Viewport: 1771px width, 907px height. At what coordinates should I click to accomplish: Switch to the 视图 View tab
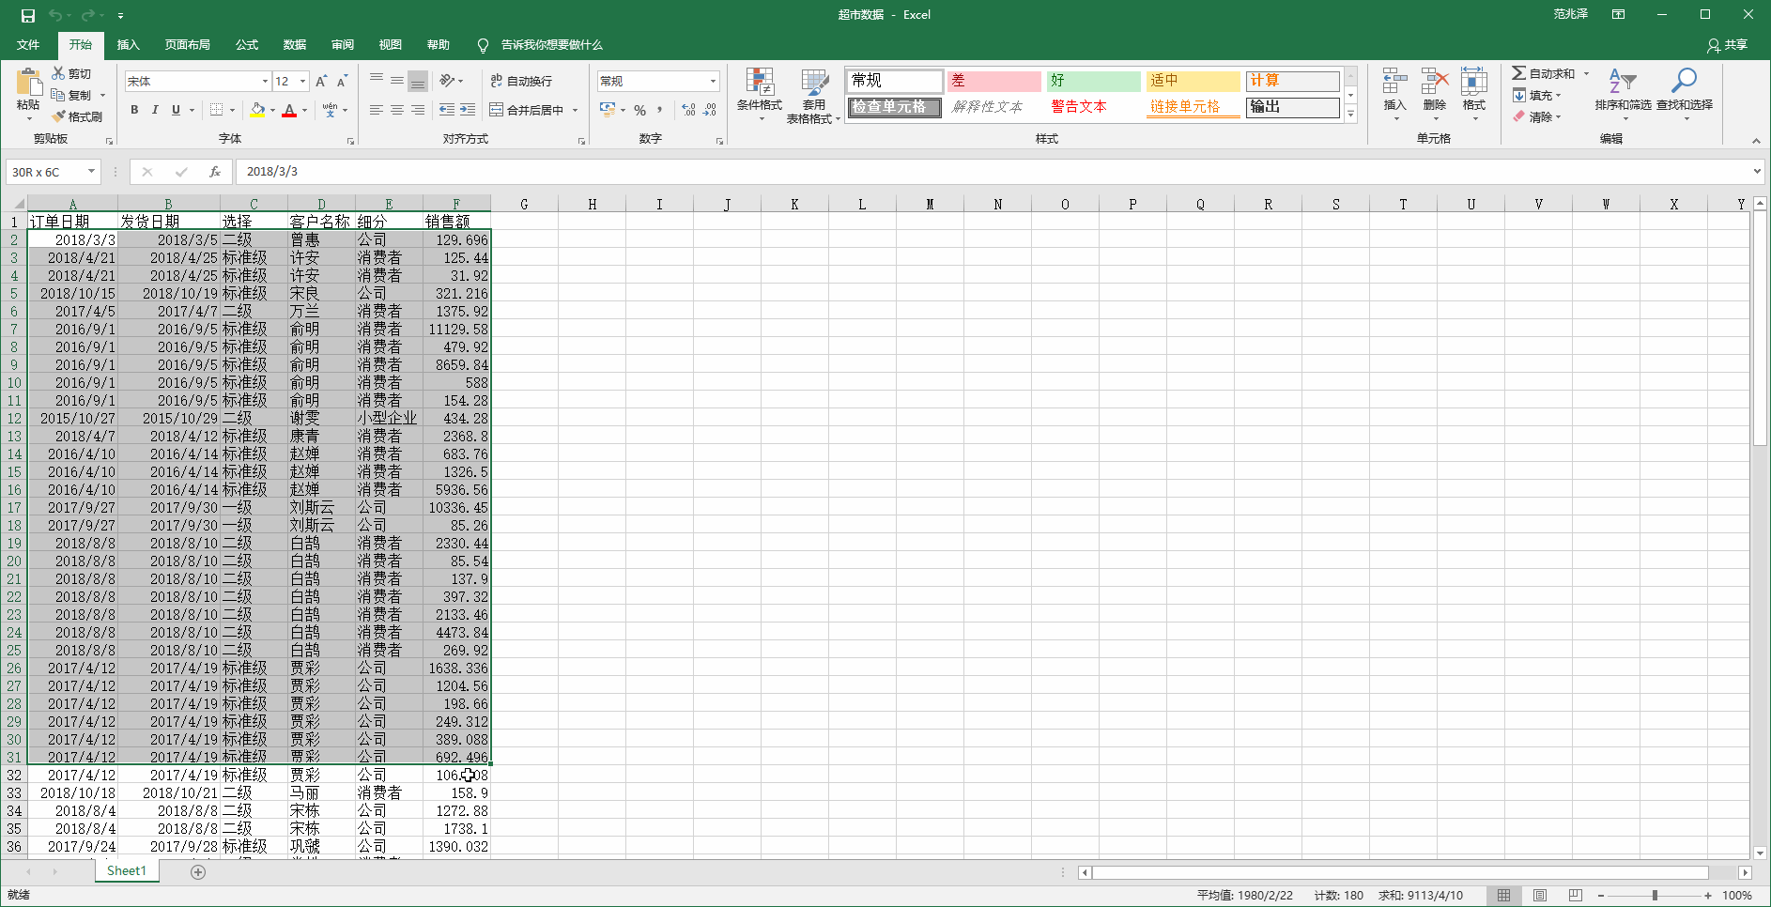tap(391, 44)
